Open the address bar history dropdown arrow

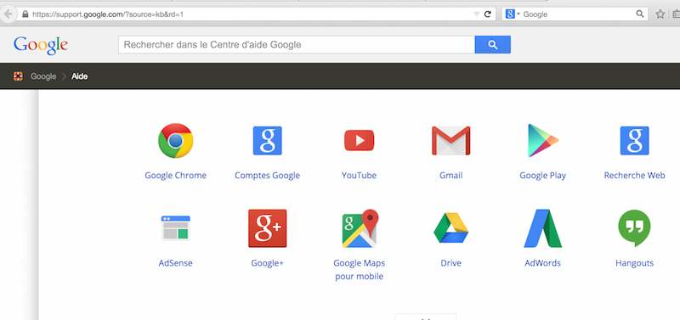pos(477,14)
